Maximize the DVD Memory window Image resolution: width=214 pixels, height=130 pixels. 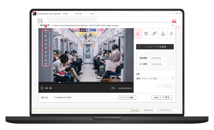(177, 13)
